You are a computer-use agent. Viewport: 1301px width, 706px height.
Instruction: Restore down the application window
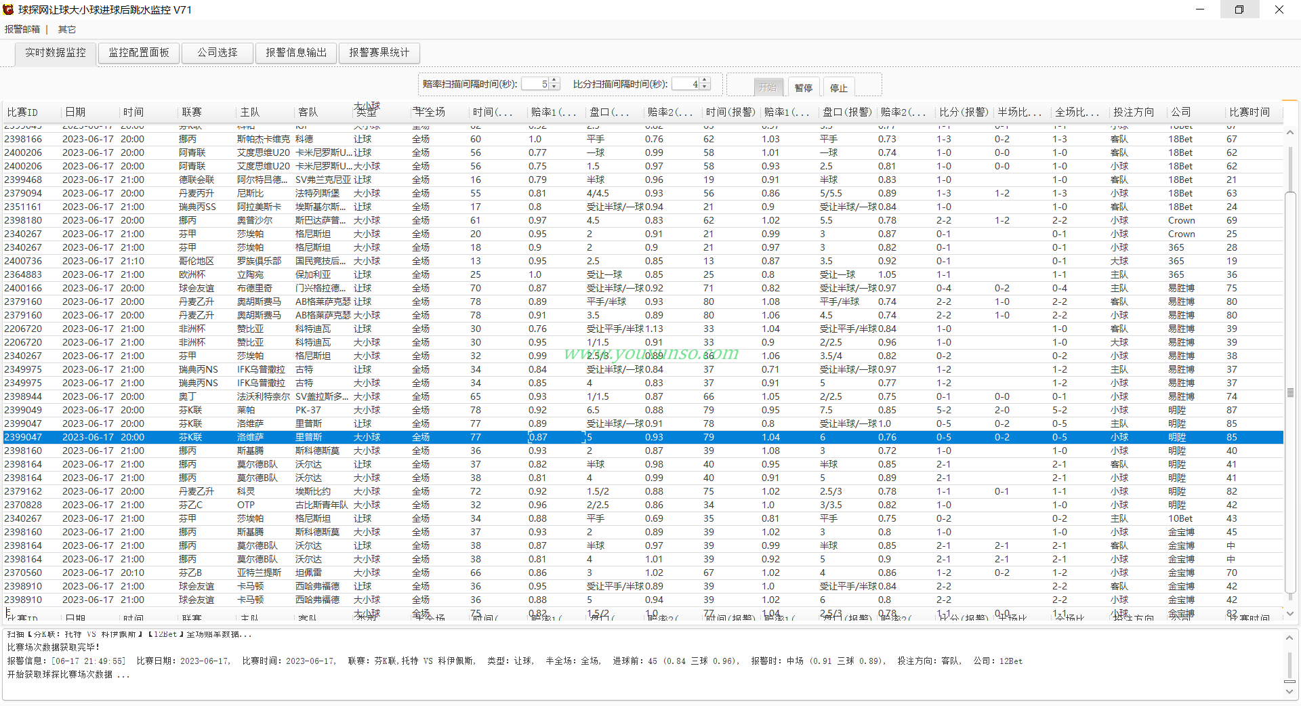(1239, 9)
